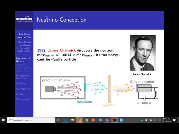Open the Windows Start menu

coord(3,120)
